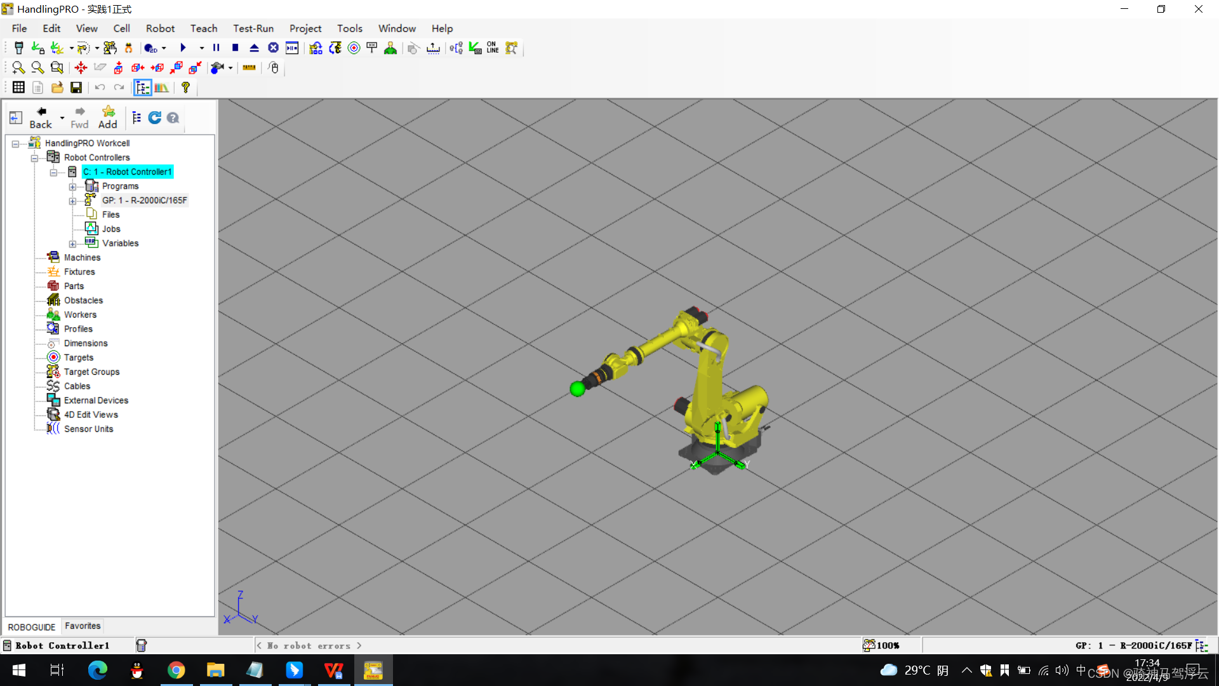The width and height of the screenshot is (1219, 686).
Task: Click the green worker figure icon
Action: click(x=390, y=48)
